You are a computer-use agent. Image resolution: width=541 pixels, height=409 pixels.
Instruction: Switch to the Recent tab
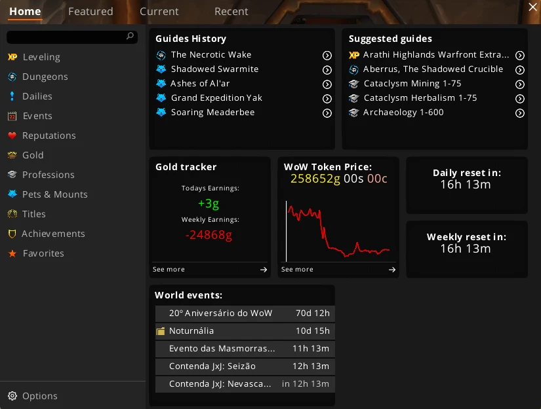click(231, 11)
